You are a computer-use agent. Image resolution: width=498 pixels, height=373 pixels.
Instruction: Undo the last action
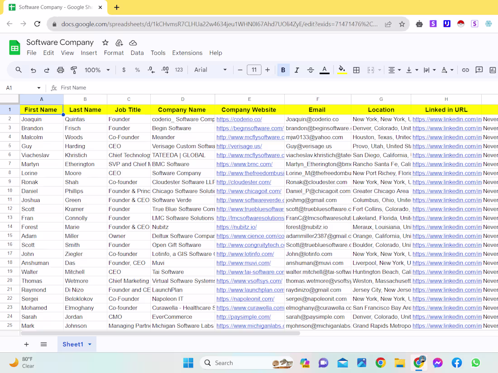[34, 70]
